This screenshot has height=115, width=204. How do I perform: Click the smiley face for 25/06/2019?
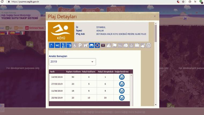(122, 98)
